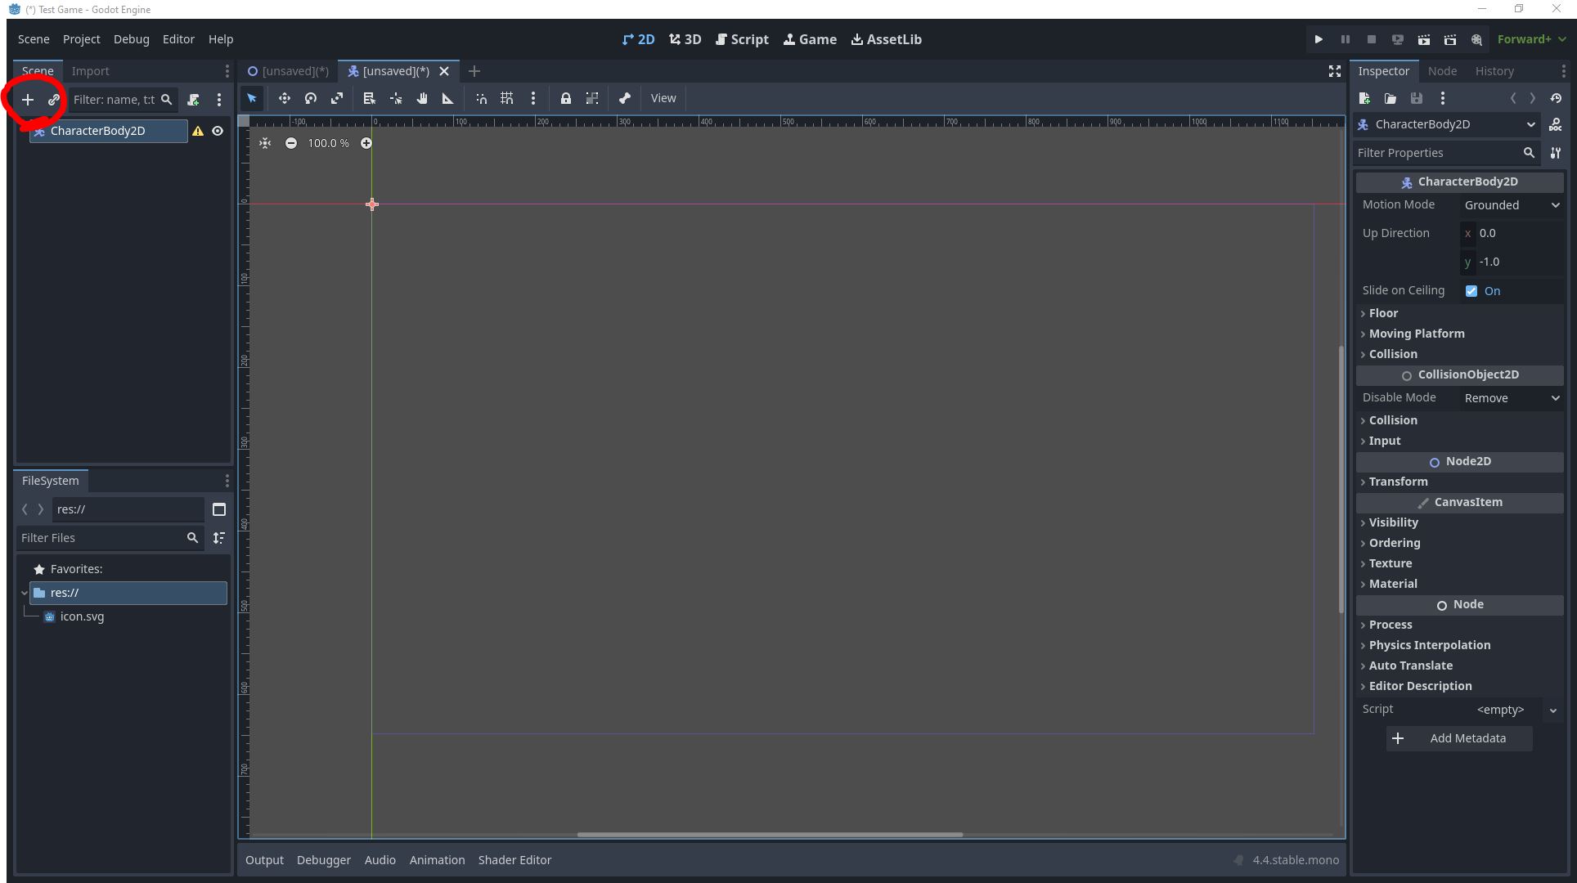Switch to the Import tab
Screen dimensions: 1577x883
click(x=90, y=71)
